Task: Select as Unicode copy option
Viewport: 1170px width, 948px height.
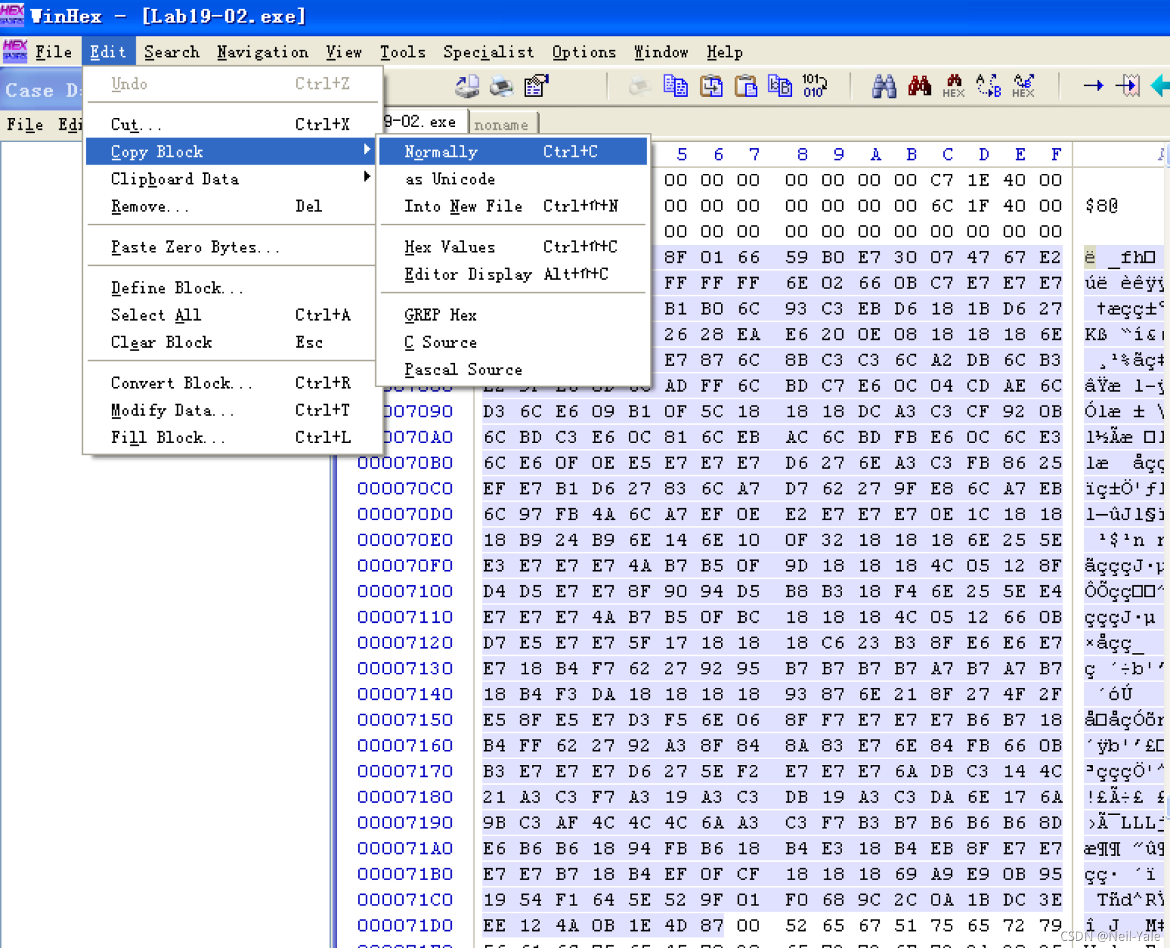Action: coord(514,179)
